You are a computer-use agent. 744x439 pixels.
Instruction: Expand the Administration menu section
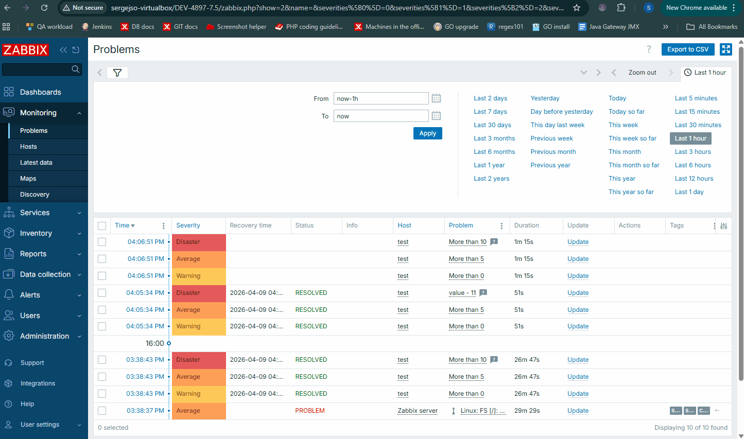44,336
